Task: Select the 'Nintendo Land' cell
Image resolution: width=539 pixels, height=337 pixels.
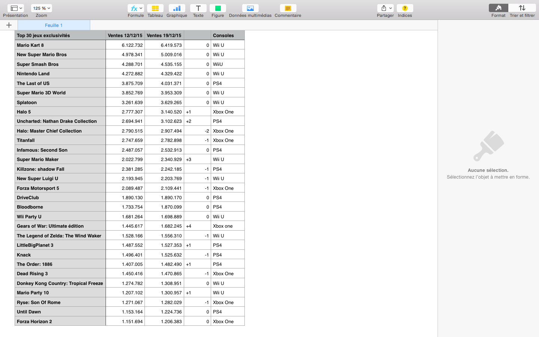Action: coord(60,74)
